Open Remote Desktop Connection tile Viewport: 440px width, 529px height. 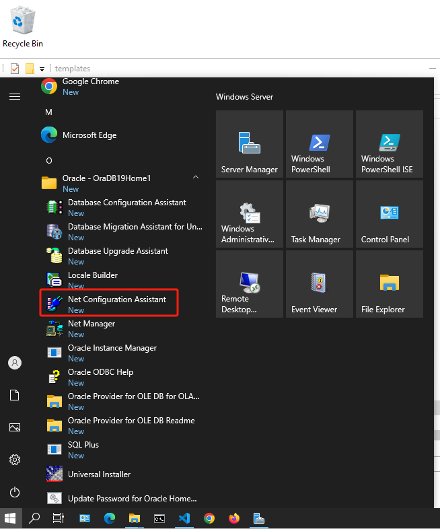point(250,284)
